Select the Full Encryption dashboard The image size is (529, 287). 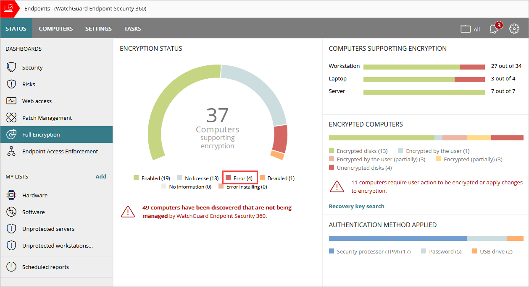point(56,134)
